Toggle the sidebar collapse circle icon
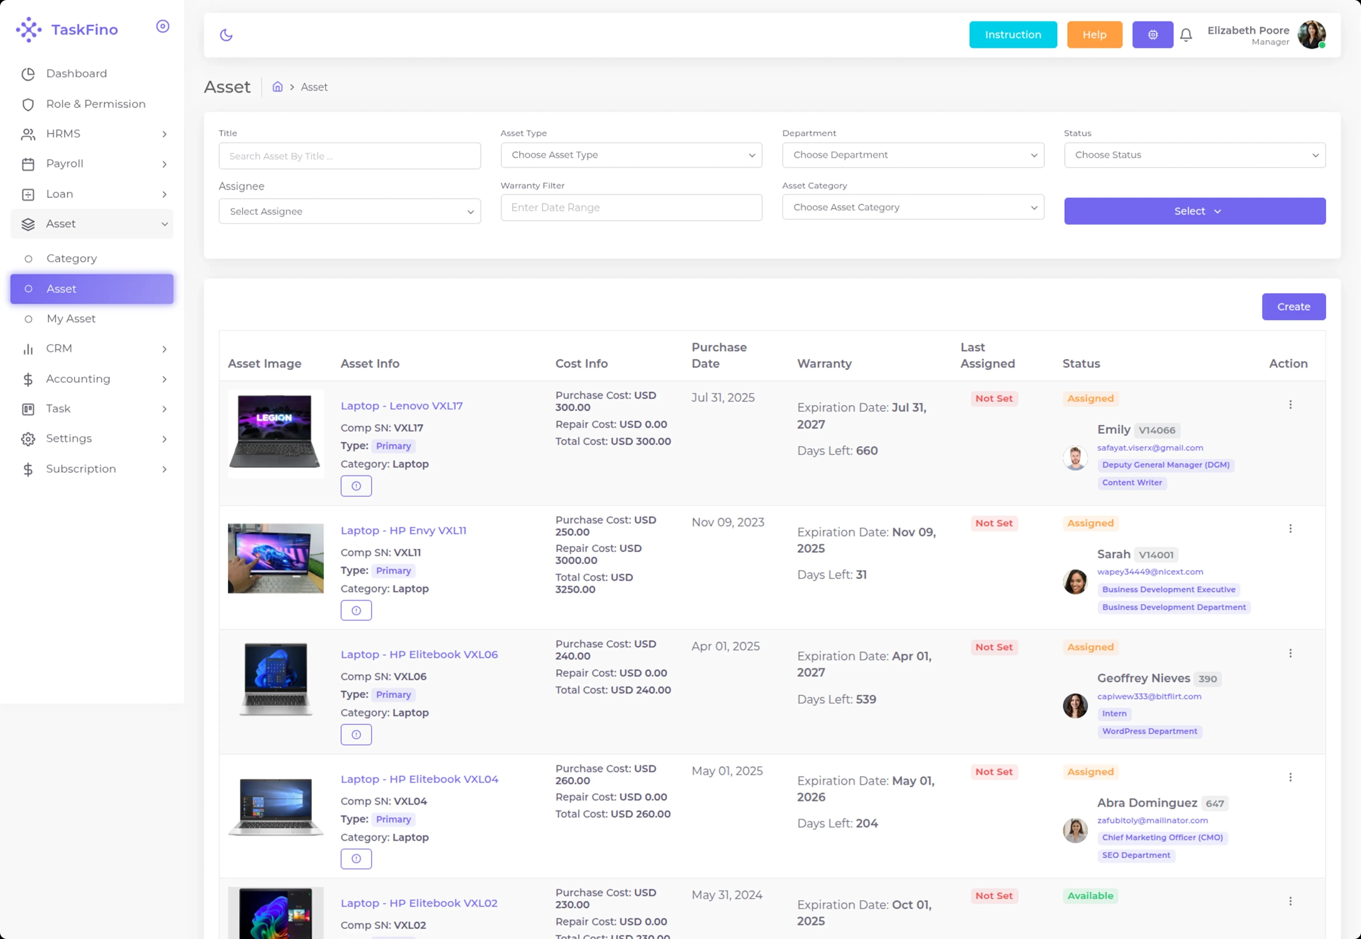Viewport: 1361px width, 939px height. 162,27
